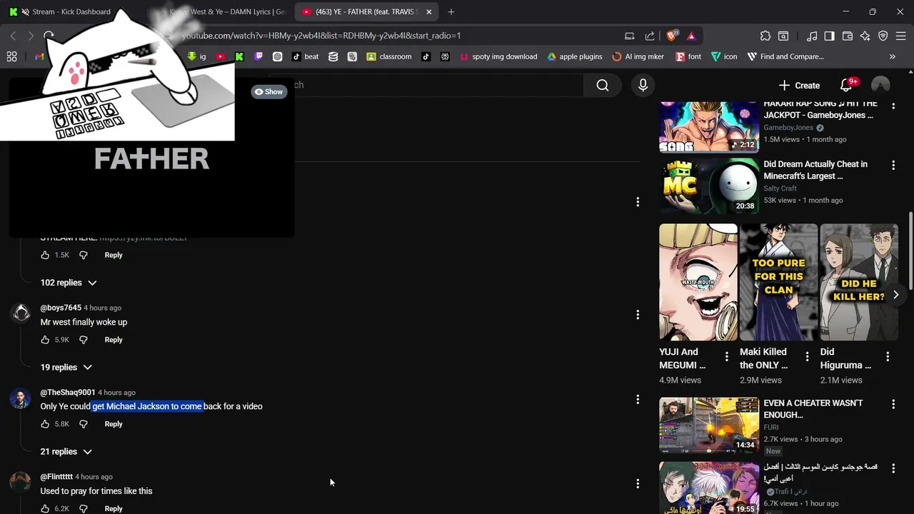The image size is (914, 514).
Task: Open Brave VPN shield icon
Action: 883,36
